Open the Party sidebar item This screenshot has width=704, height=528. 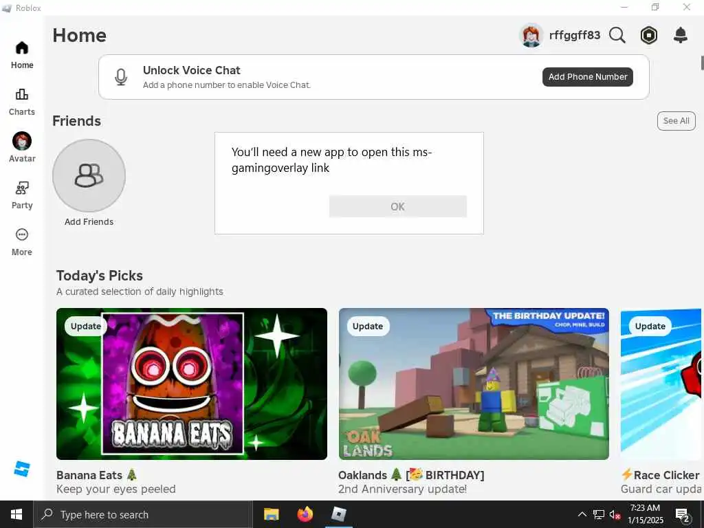point(21,195)
